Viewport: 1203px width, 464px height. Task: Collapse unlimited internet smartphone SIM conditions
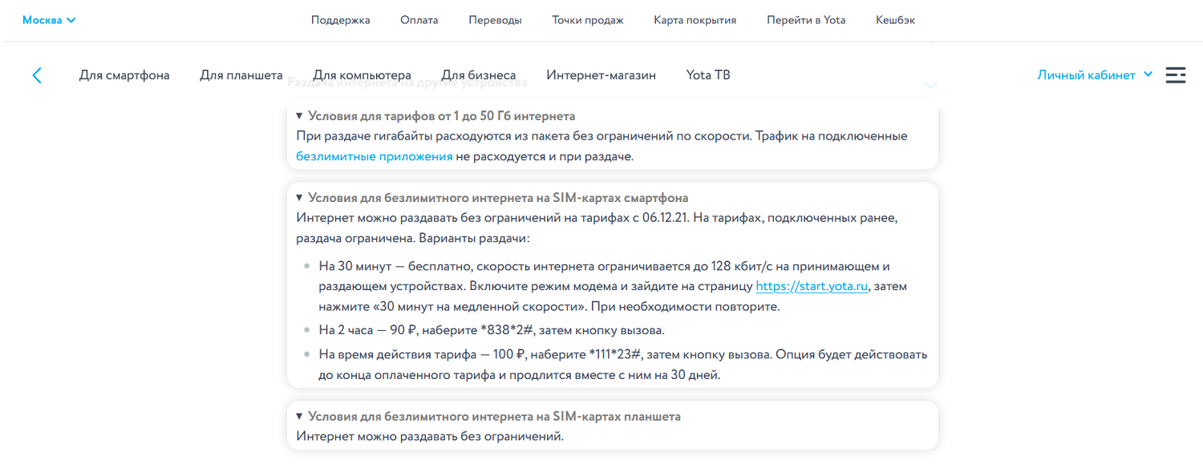coord(492,197)
